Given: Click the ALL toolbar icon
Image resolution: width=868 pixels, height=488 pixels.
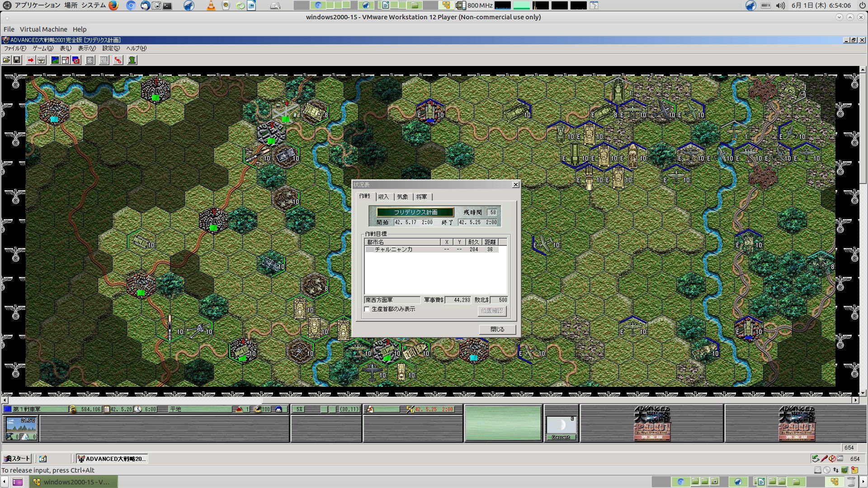Looking at the screenshot, I should click(104, 60).
